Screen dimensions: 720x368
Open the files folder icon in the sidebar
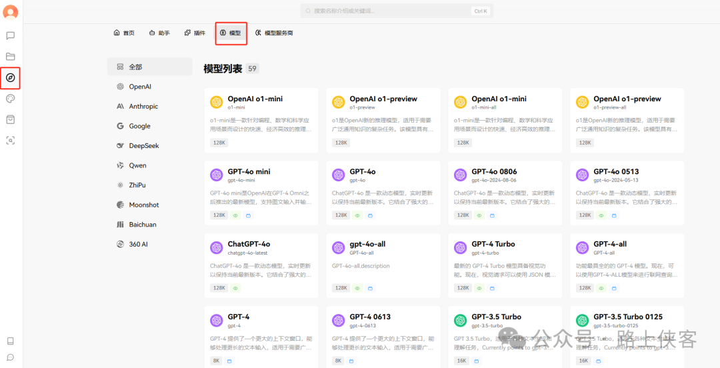point(11,57)
